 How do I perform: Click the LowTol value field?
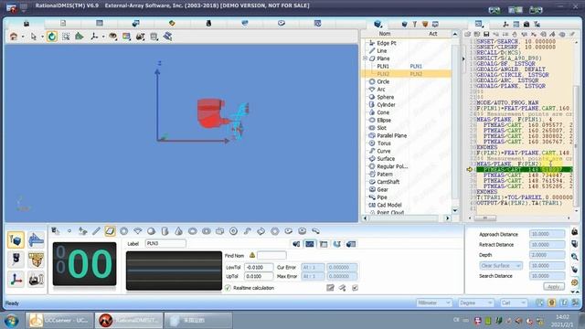[259, 268]
